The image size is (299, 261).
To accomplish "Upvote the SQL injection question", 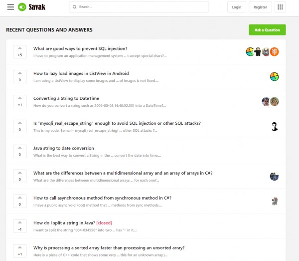I will coord(20,48).
